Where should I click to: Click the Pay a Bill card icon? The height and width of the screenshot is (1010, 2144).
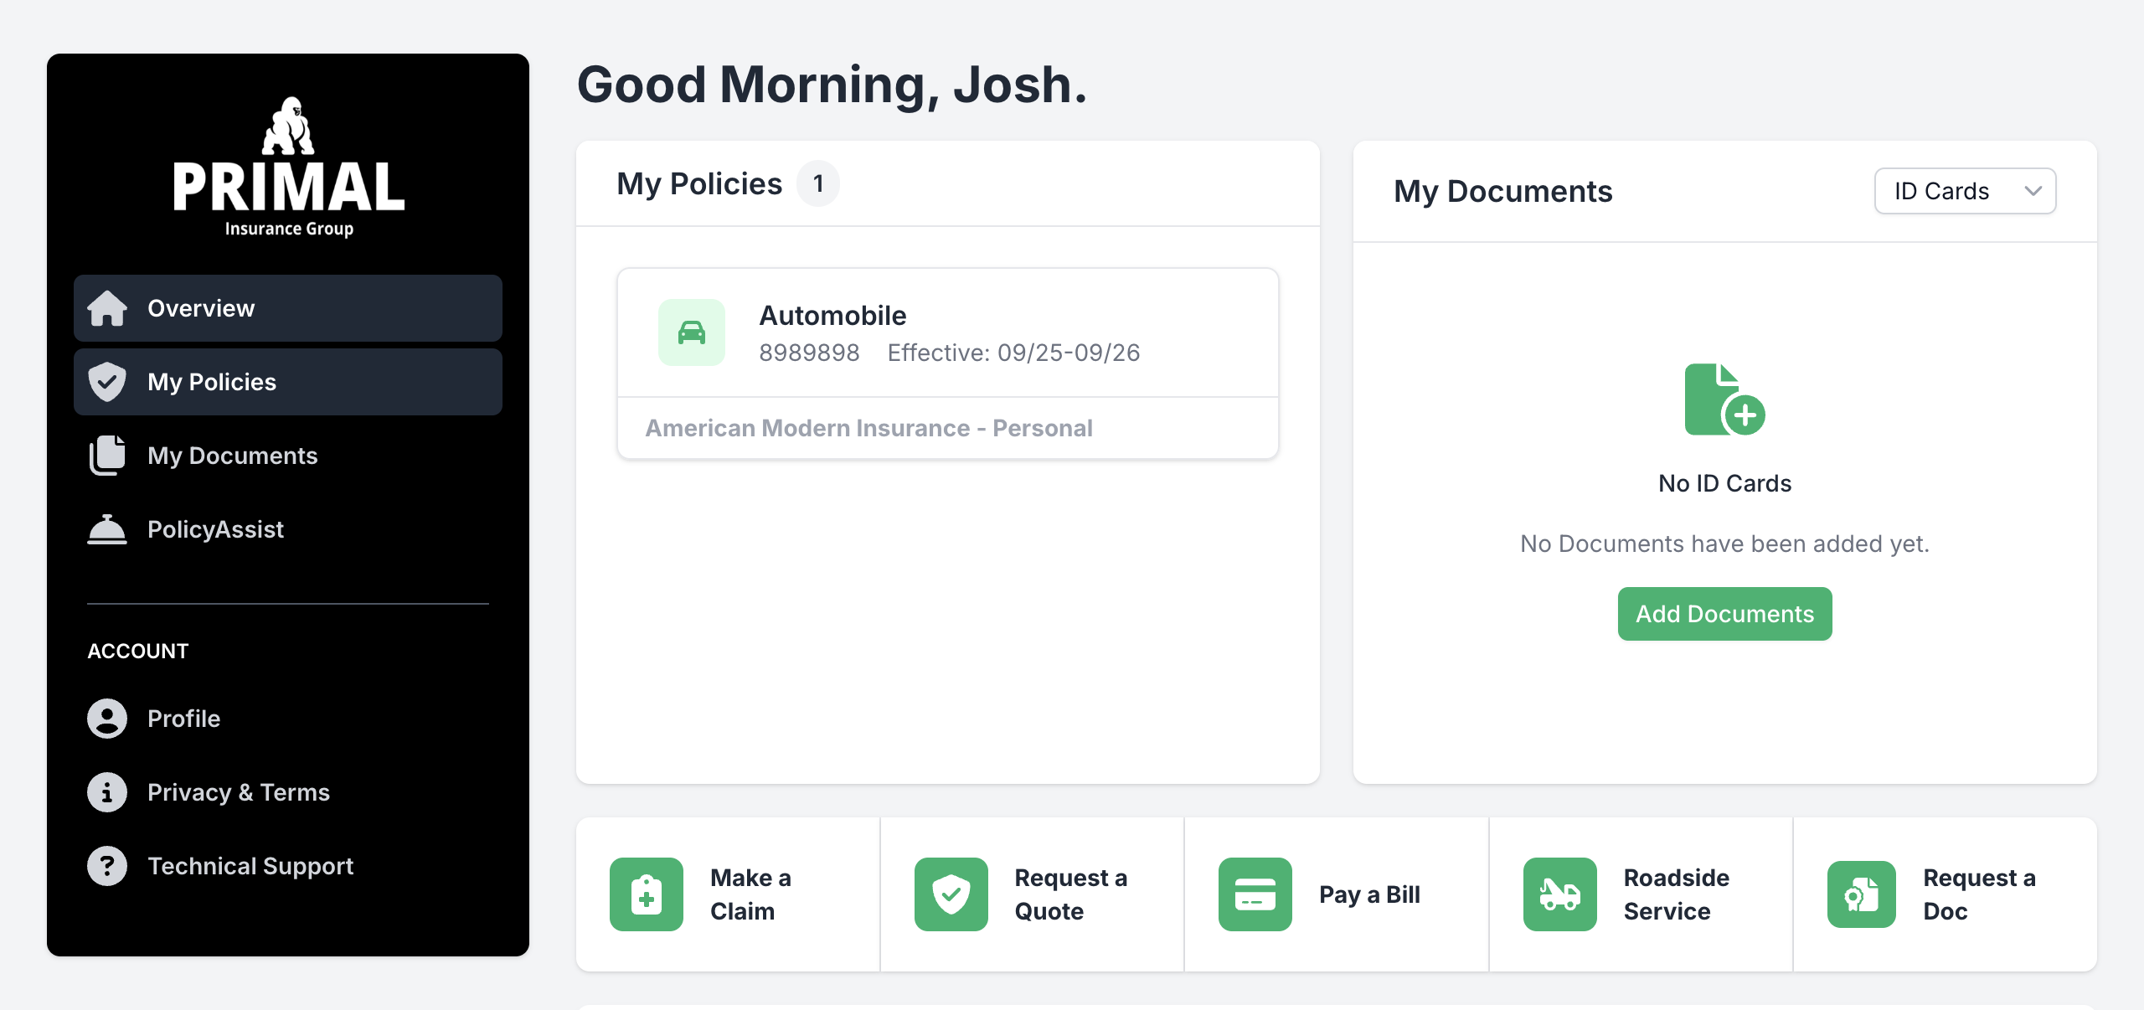click(1255, 894)
